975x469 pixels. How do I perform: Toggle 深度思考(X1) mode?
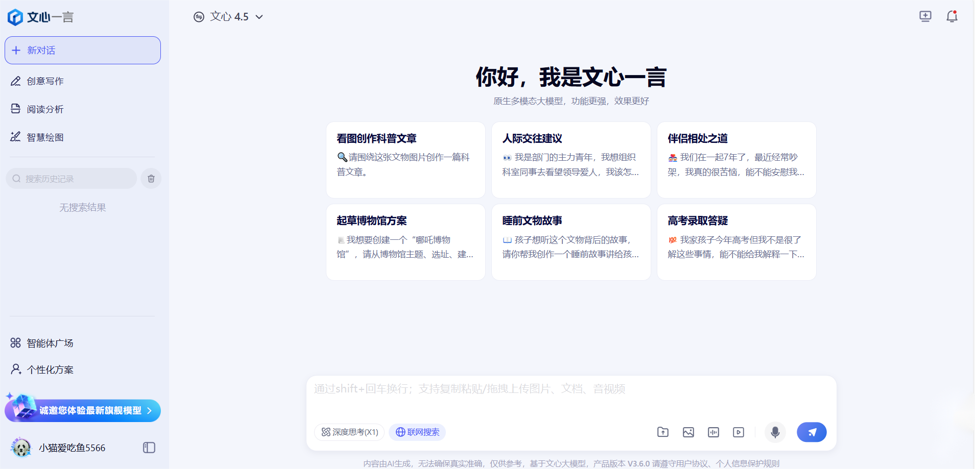pos(349,432)
